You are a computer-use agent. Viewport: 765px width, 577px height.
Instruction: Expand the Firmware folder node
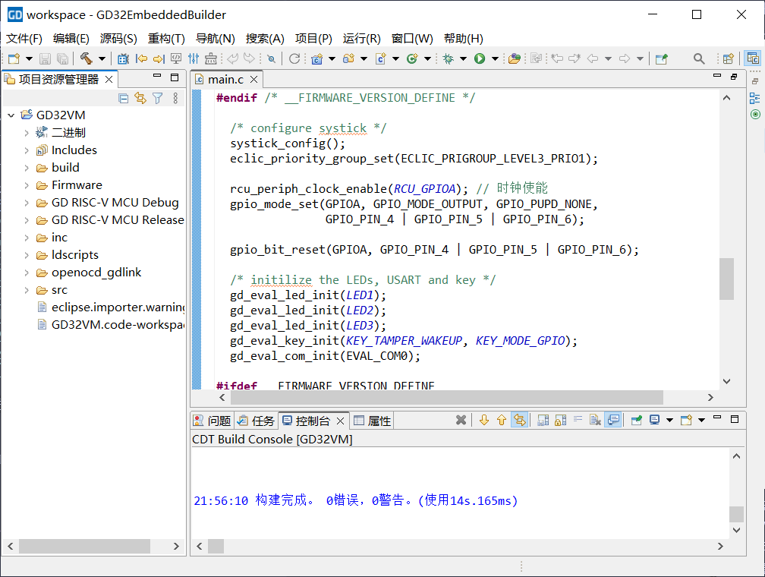(x=27, y=185)
